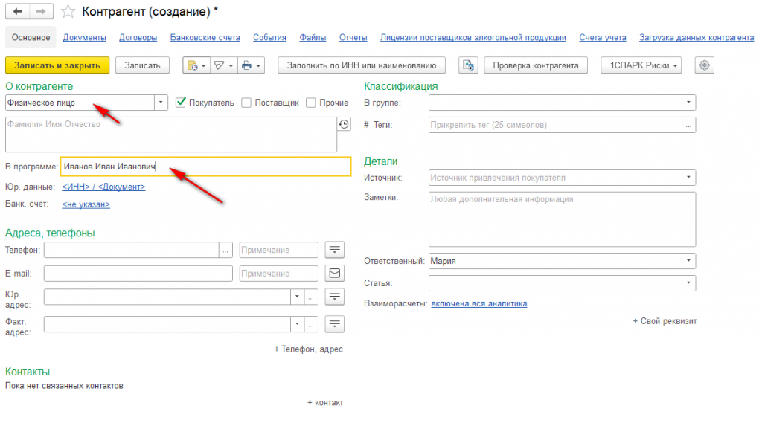Switch to the Основное tab

31,37
